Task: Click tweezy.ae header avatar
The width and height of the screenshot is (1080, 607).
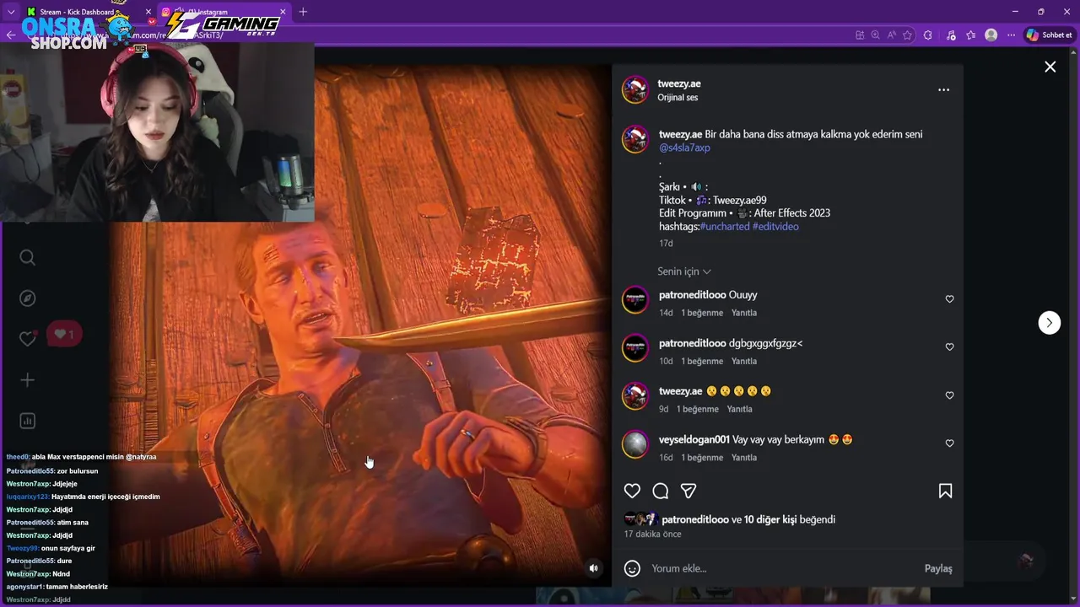Action: [x=635, y=90]
